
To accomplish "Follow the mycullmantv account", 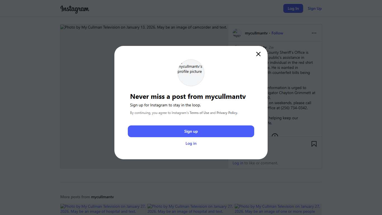I will [x=277, y=33].
